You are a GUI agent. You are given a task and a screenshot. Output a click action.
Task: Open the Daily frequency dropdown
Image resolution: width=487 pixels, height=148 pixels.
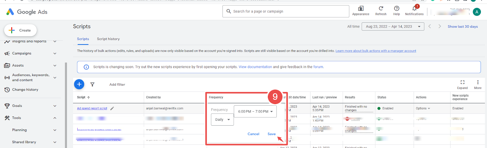click(222, 120)
